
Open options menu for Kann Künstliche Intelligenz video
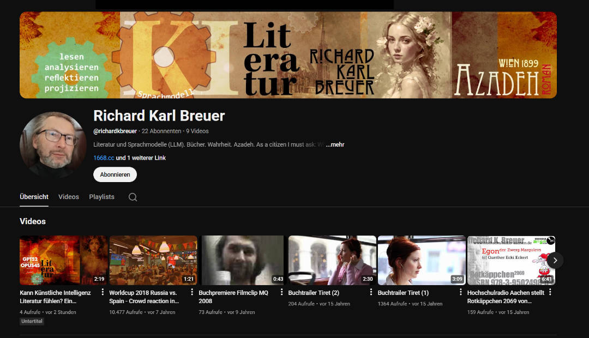click(x=103, y=292)
